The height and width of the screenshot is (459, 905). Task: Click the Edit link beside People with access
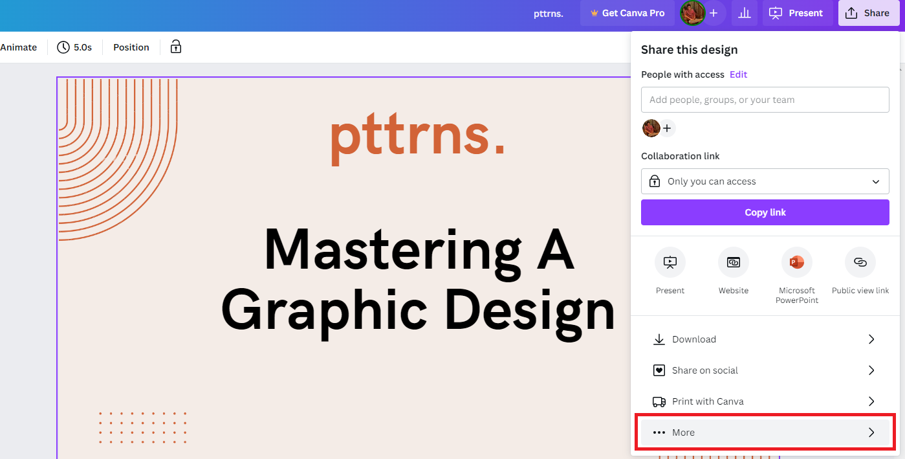tap(738, 74)
